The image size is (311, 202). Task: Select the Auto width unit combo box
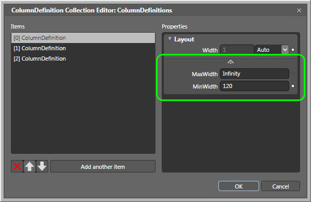pos(272,50)
